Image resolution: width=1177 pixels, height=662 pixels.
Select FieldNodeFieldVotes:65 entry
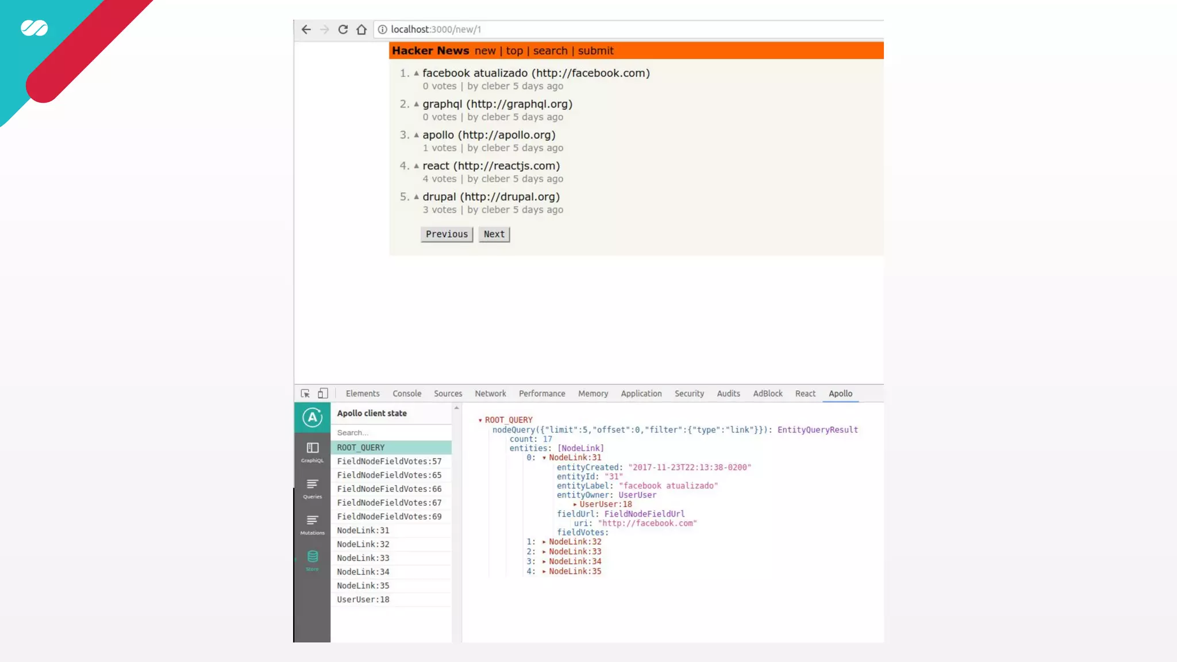pos(391,475)
